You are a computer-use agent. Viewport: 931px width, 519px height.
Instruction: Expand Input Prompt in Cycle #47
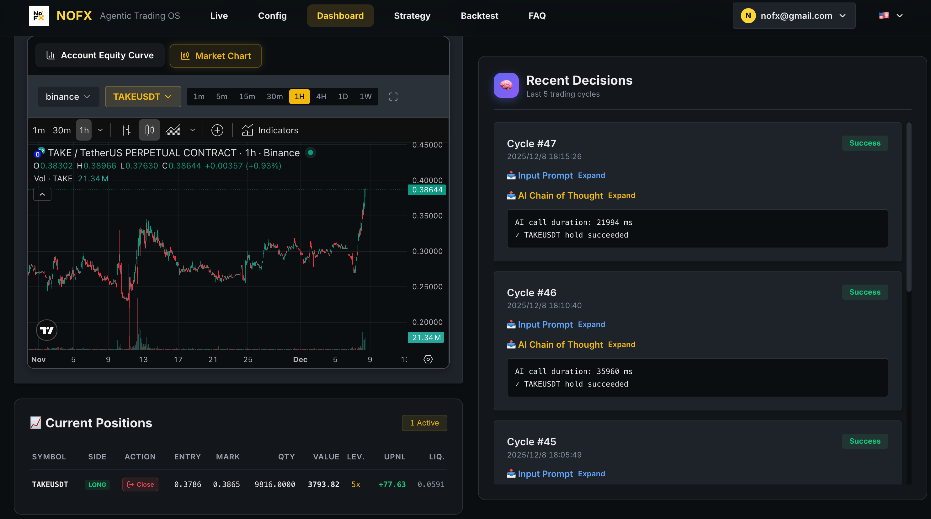591,175
